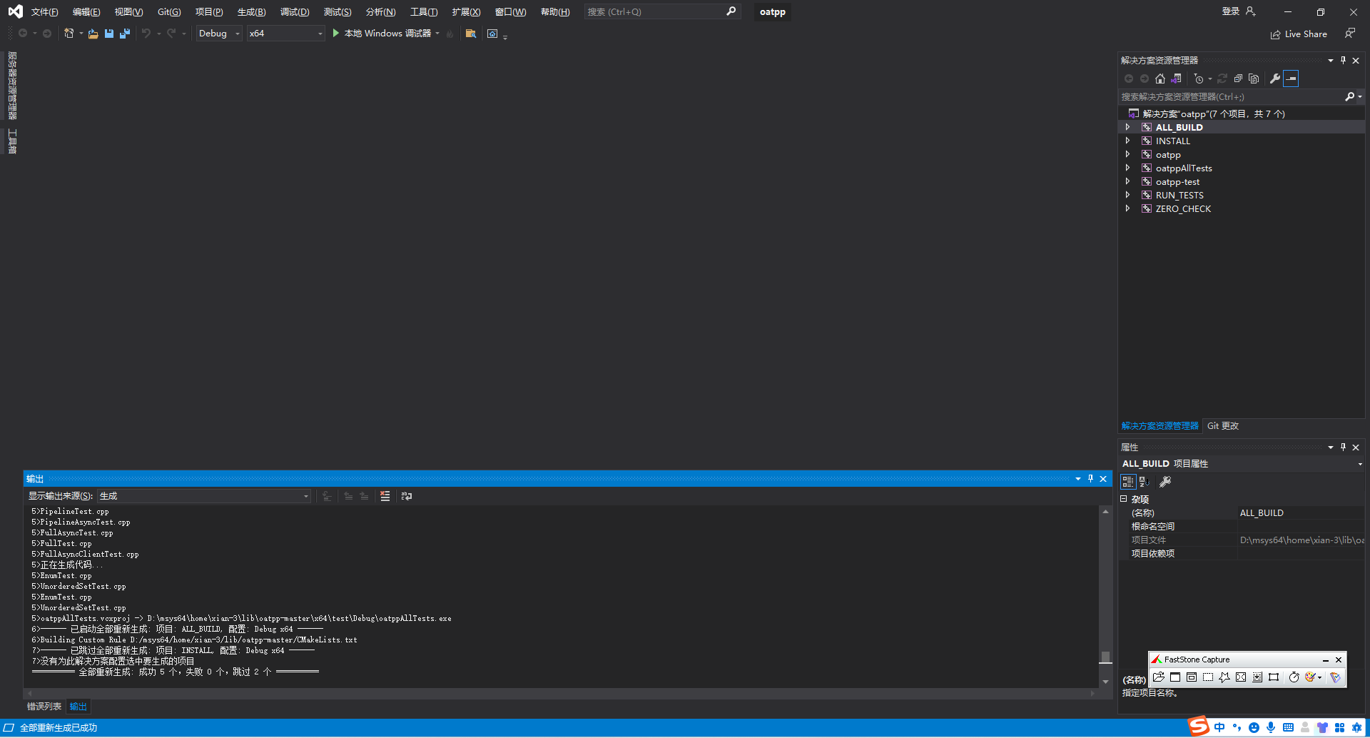
Task: Open Property Pages wrench in Properties panel
Action: coord(1165,482)
